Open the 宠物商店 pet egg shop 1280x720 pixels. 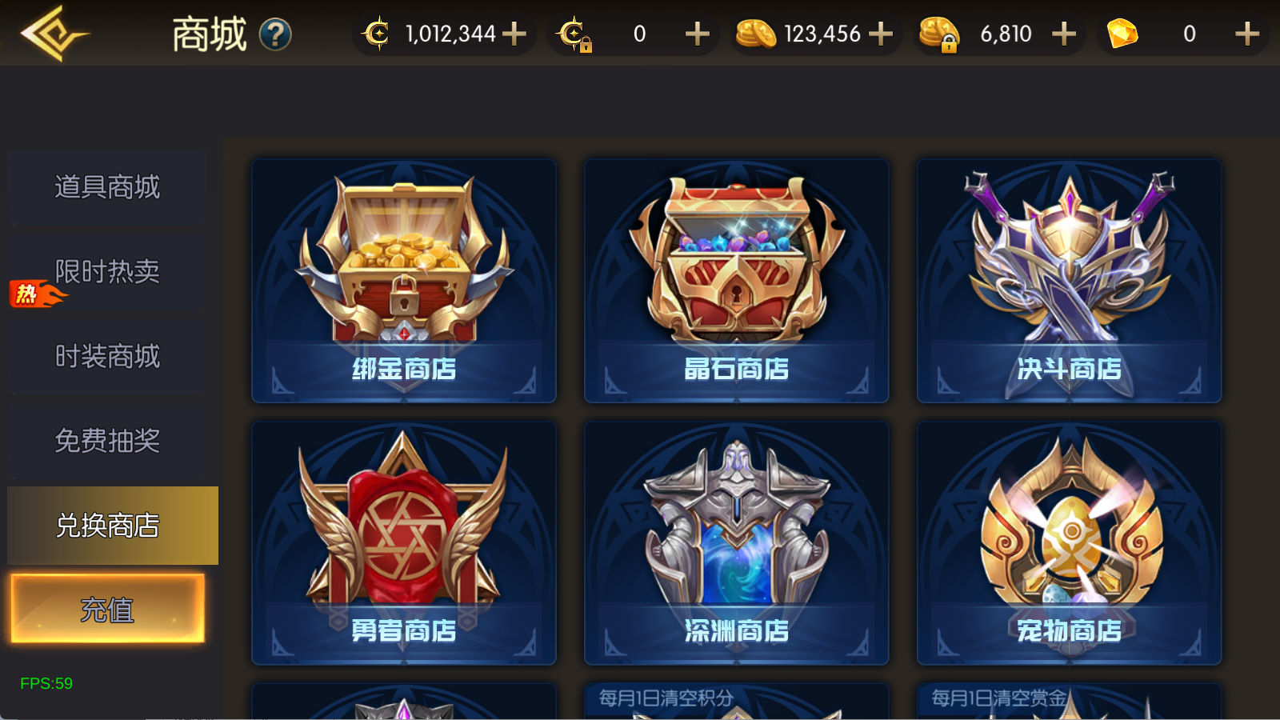(x=1069, y=543)
